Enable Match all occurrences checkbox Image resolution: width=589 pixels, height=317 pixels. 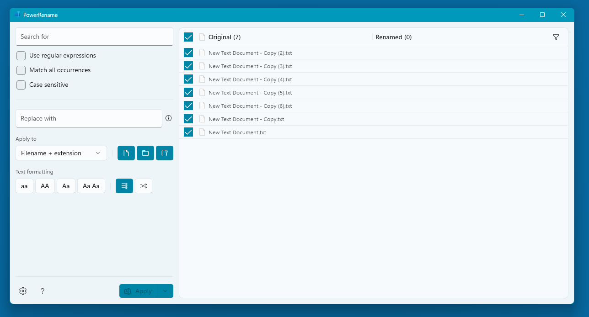coord(21,70)
